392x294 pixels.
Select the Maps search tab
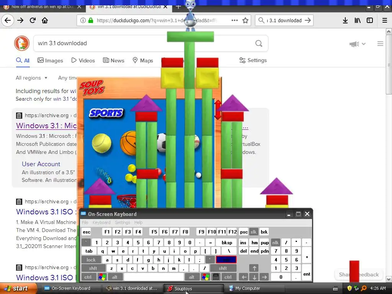pos(143,60)
